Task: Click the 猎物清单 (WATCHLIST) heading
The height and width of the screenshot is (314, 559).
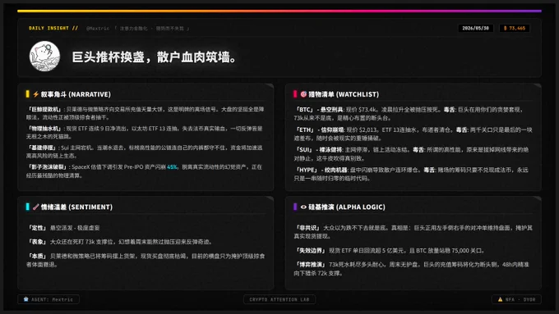Action: [344, 94]
